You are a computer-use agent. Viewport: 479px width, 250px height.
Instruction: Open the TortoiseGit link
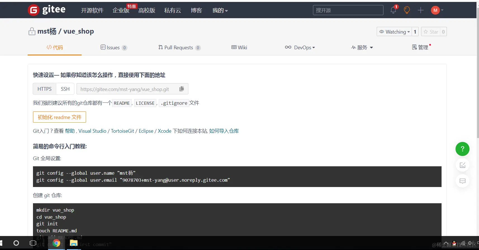pos(122,131)
